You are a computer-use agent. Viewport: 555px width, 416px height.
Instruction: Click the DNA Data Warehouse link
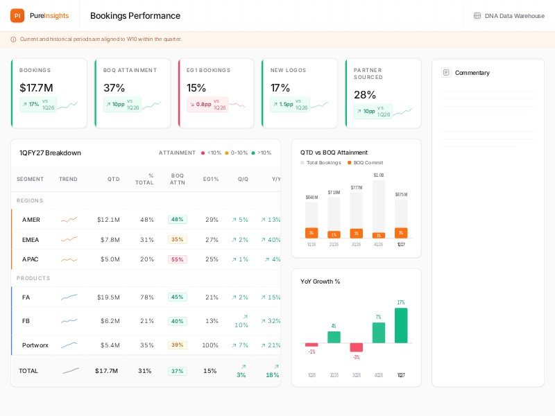513,16
